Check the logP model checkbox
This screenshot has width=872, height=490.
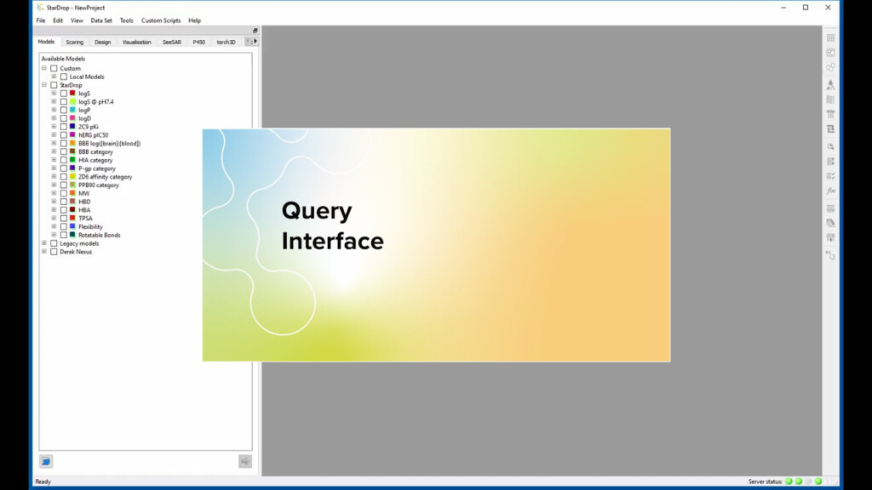tap(62, 110)
